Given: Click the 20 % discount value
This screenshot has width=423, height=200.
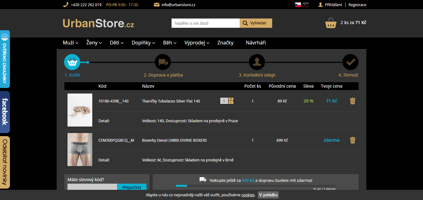Looking at the screenshot, I should point(308,101).
